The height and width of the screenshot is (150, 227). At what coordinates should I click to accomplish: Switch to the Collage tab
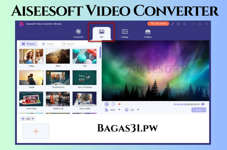coord(124,33)
